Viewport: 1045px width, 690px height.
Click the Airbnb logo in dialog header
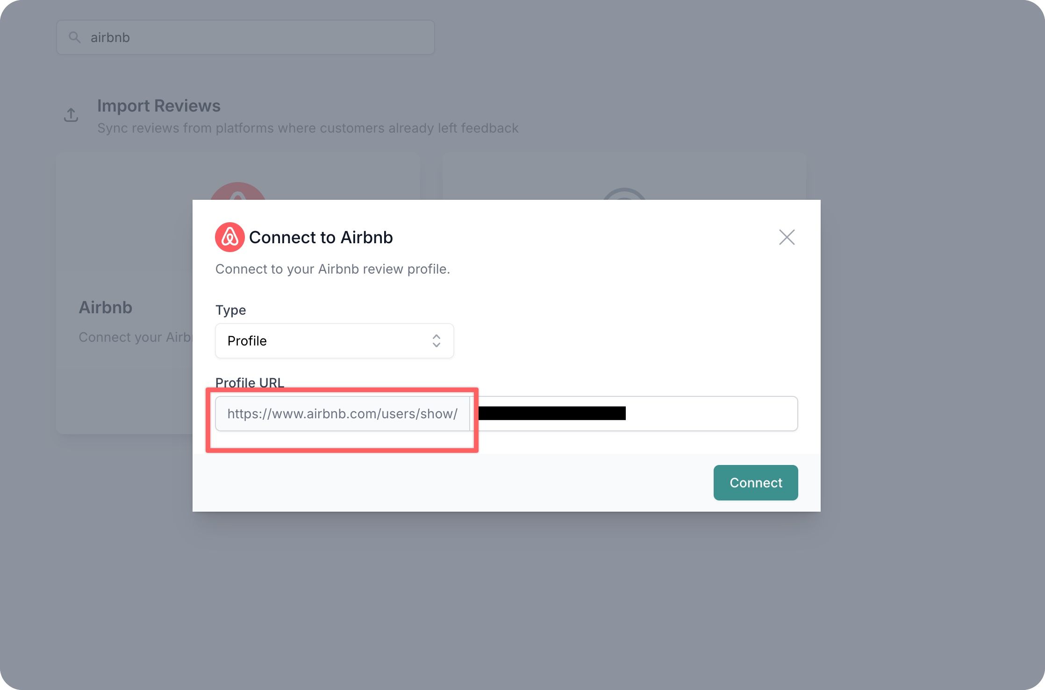click(230, 237)
